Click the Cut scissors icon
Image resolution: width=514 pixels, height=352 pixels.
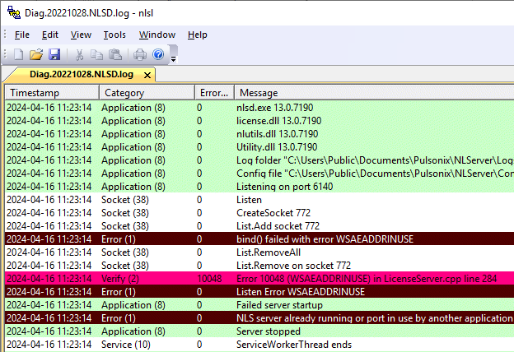coord(80,54)
